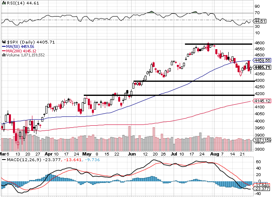Image resolution: width=274 pixels, height=197 pixels.
Task: Click the $SPX candlestick symbol icon
Action: pos(4,42)
